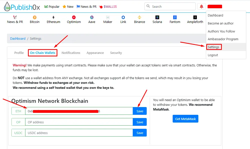Click the USDC field label

click(18, 133)
